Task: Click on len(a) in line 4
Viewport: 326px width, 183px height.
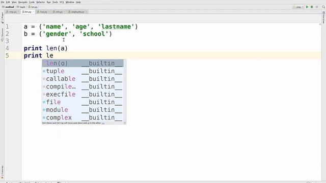Action: coord(57,48)
